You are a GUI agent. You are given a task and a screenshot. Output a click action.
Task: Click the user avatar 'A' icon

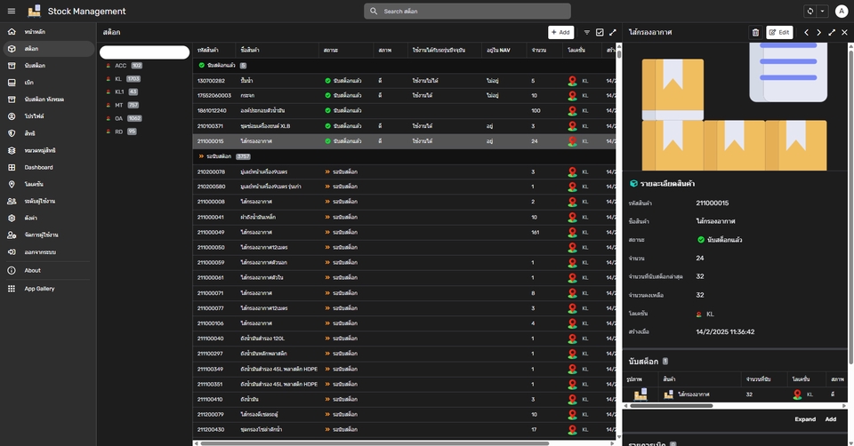pyautogui.click(x=842, y=12)
